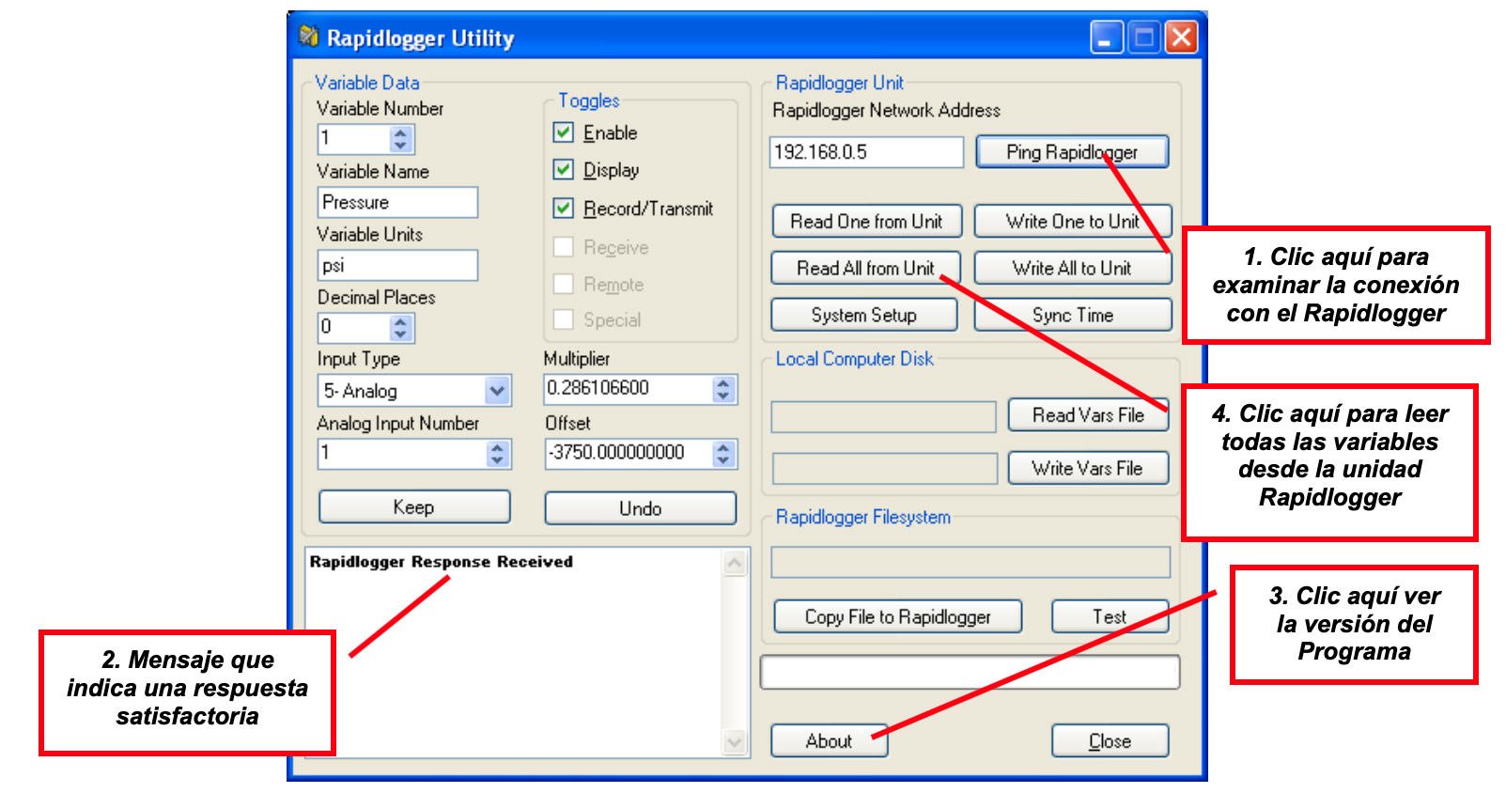
Task: Increase the Decimal Places value
Action: 401,322
